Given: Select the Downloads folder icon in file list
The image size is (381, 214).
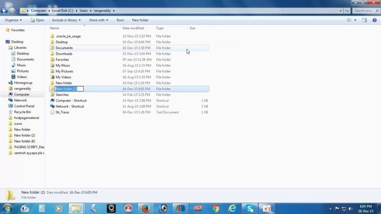Looking at the screenshot, I should click(52, 53).
